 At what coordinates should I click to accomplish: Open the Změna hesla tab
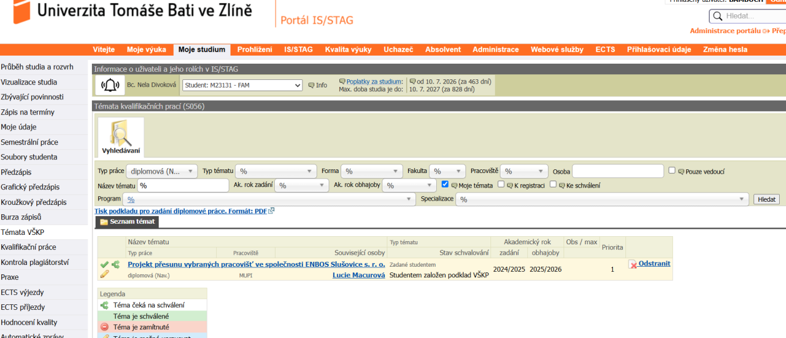(725, 49)
